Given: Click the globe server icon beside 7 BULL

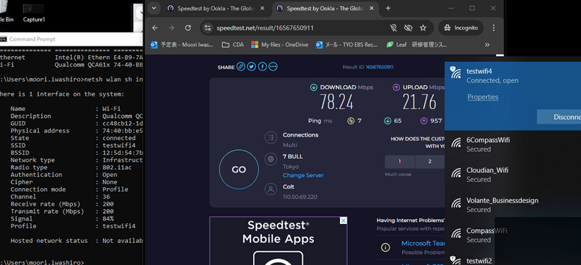Looking at the screenshot, I should 271,159.
